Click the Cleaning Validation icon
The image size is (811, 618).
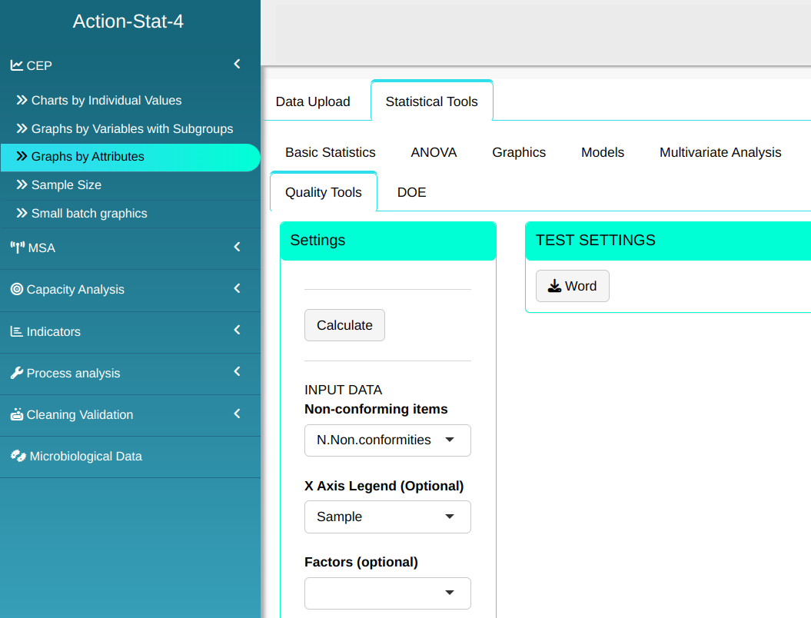pyautogui.click(x=17, y=414)
